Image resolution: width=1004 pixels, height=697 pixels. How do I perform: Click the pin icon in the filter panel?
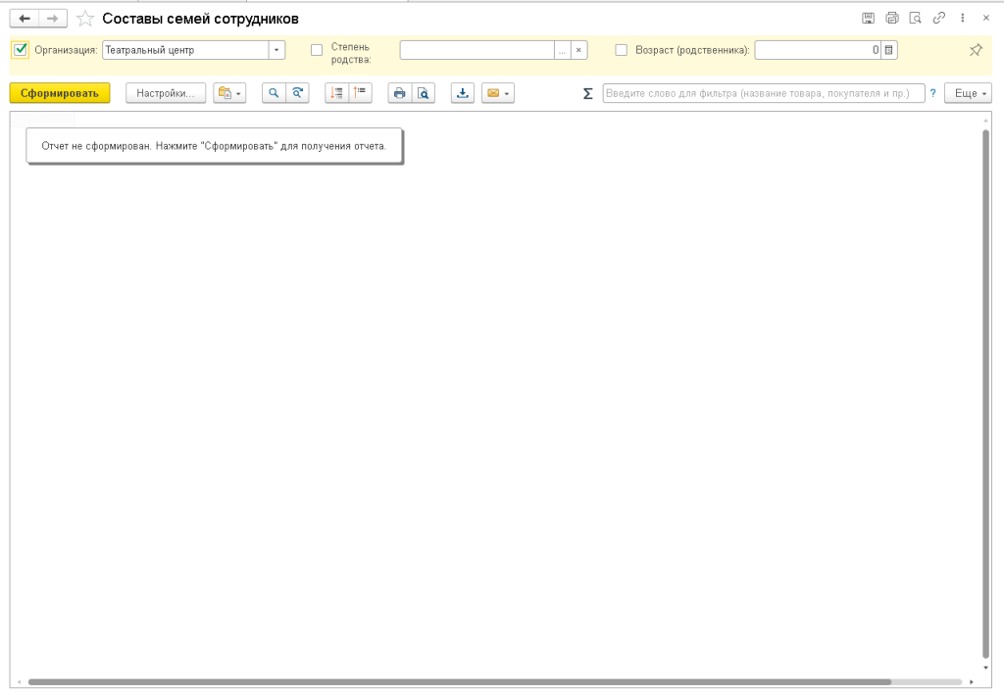point(976,50)
